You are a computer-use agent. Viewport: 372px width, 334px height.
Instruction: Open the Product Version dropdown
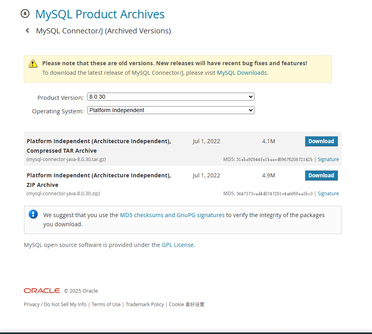(170, 97)
